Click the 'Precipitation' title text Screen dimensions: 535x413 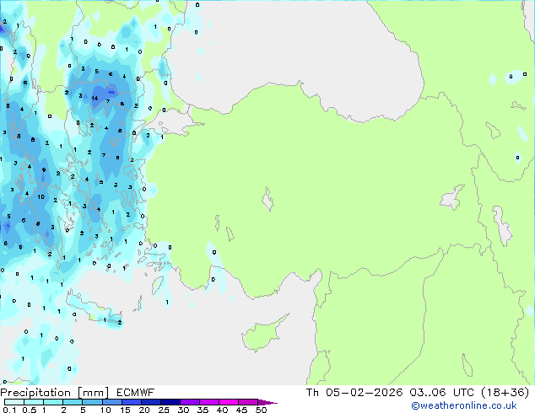pyautogui.click(x=35, y=393)
